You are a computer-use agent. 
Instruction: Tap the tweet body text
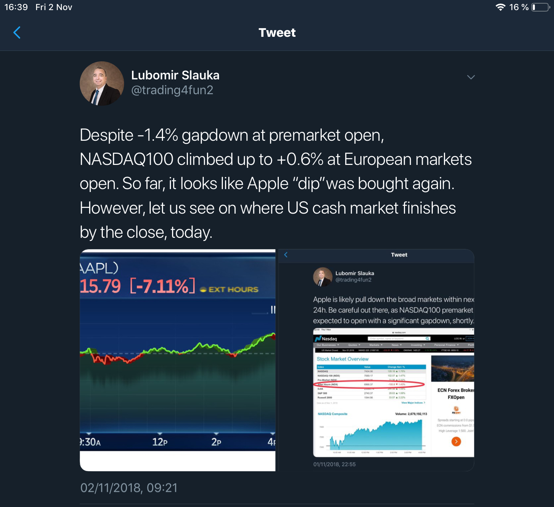click(276, 184)
